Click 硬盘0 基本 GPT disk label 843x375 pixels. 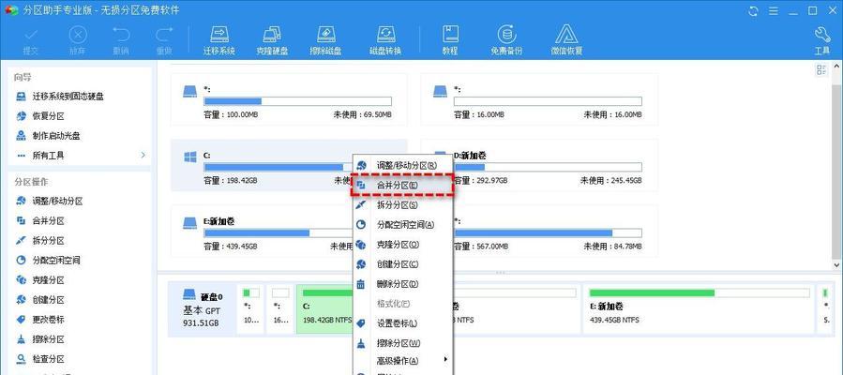click(204, 309)
